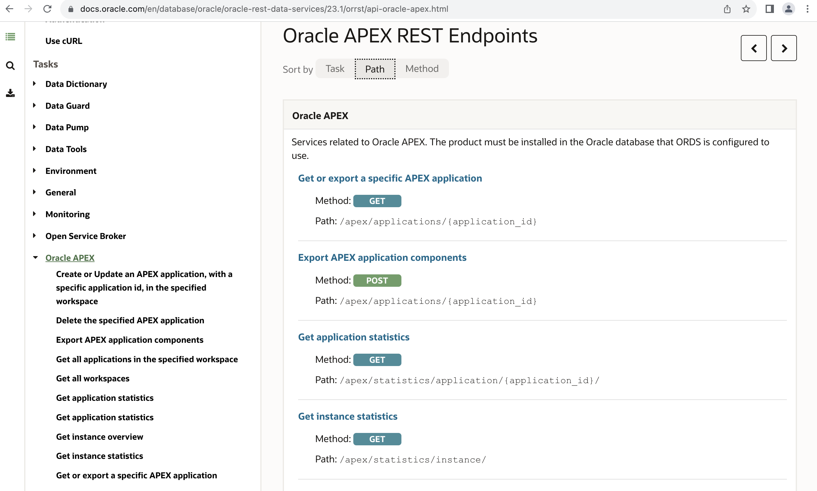Click the browser address bar URL

[264, 9]
